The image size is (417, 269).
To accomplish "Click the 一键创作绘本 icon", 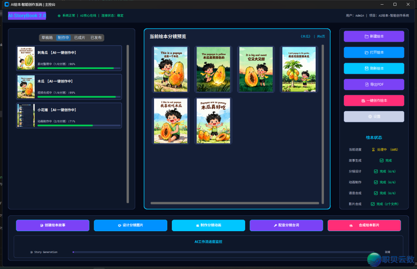I will (363, 101).
